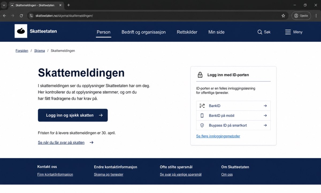Click the text Fristen for å levere skattemeldingen
This screenshot has width=321, height=193.
click(x=77, y=133)
